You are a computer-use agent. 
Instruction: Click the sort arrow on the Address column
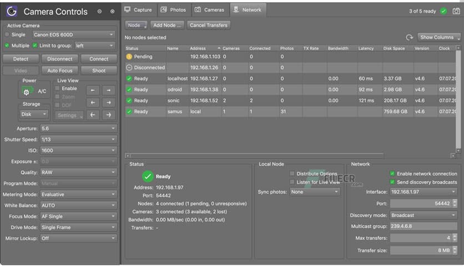click(x=219, y=48)
